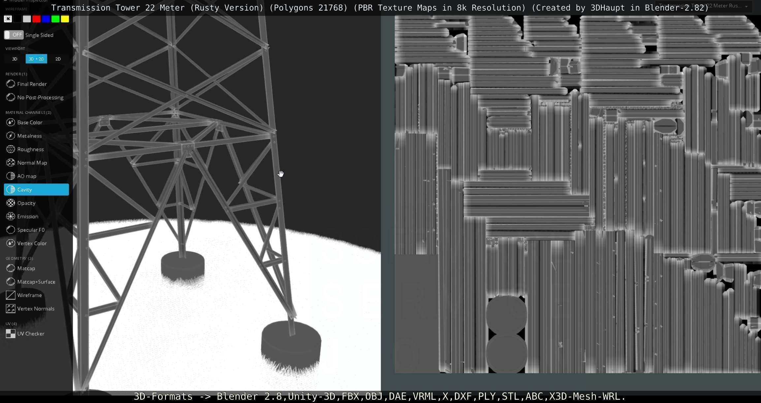This screenshot has width=761, height=403.
Task: Toggle the Single Sided OFF switch
Action: tap(14, 35)
